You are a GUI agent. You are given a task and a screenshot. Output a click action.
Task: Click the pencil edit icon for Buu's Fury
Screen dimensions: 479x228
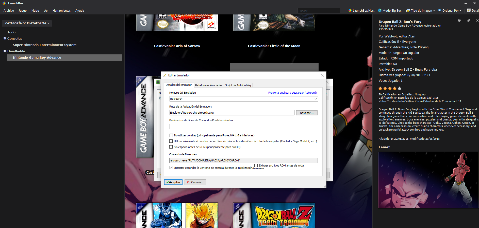pyautogui.click(x=468, y=21)
